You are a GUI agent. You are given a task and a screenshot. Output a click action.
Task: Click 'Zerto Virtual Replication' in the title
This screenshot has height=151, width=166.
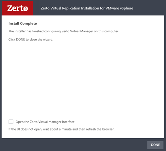tap(60, 8)
